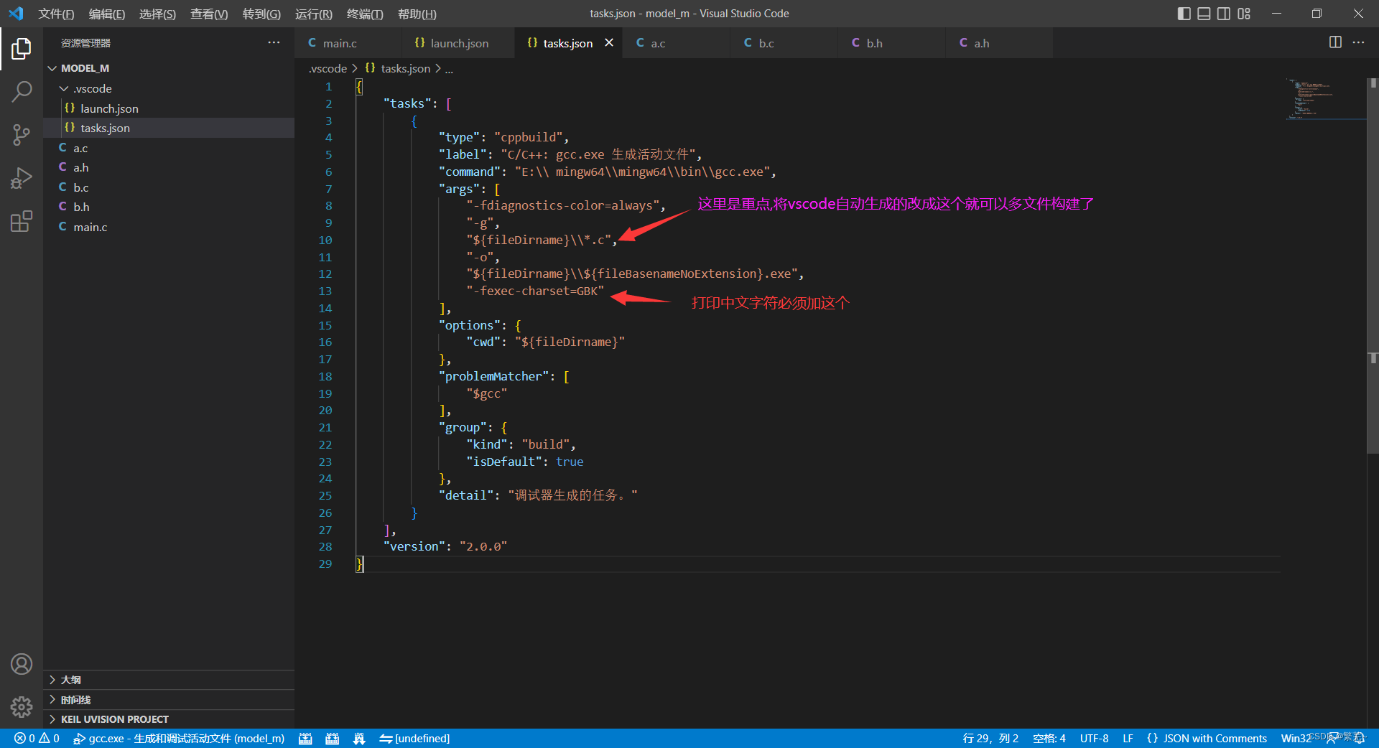Open the 选择(S) menu

pyautogui.click(x=157, y=14)
